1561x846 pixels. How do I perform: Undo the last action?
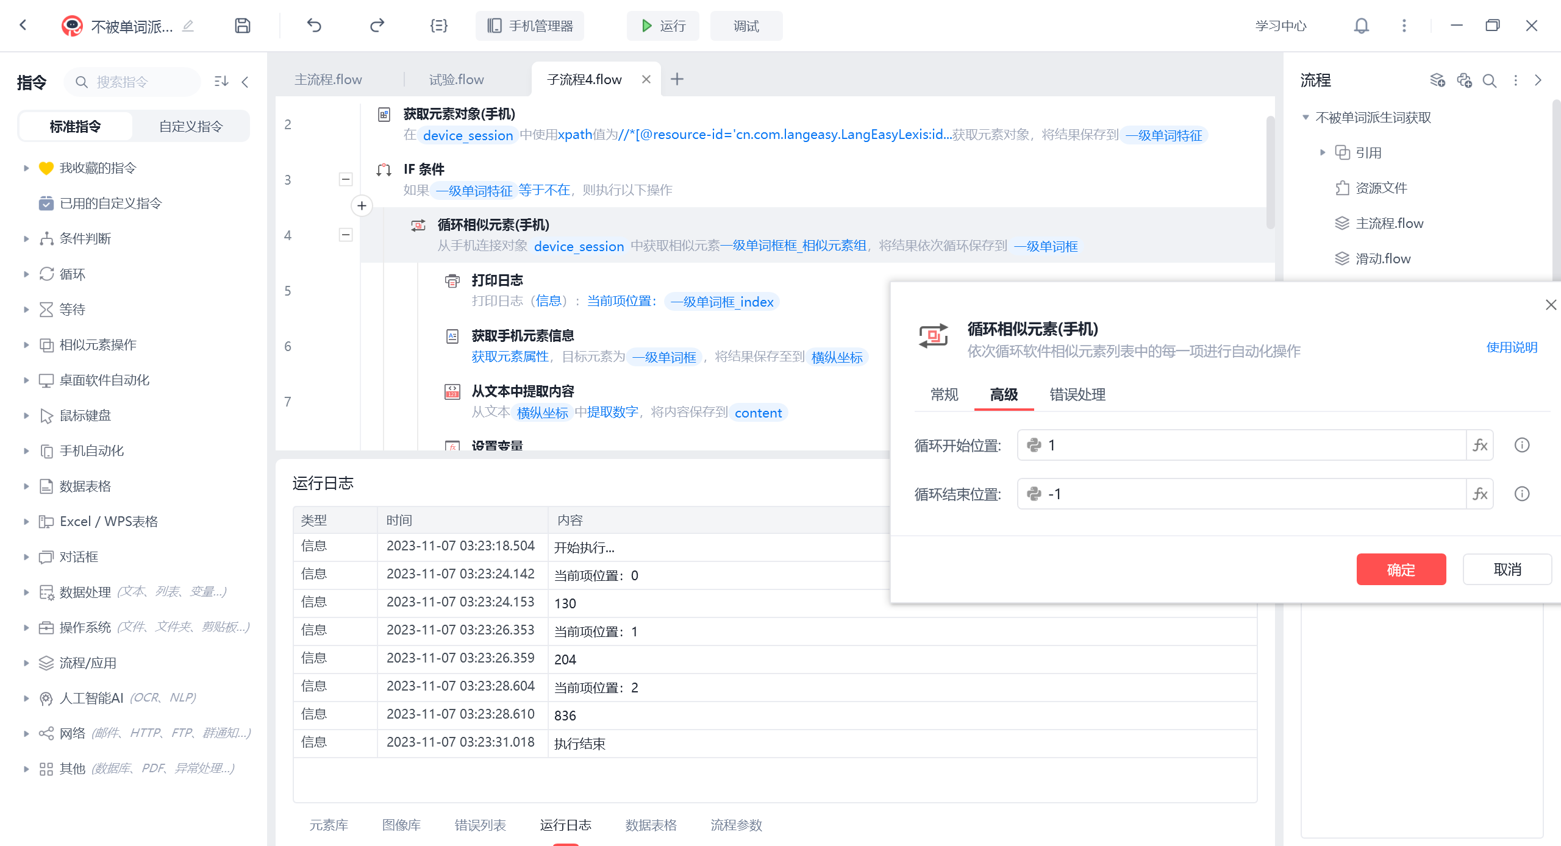click(x=314, y=26)
